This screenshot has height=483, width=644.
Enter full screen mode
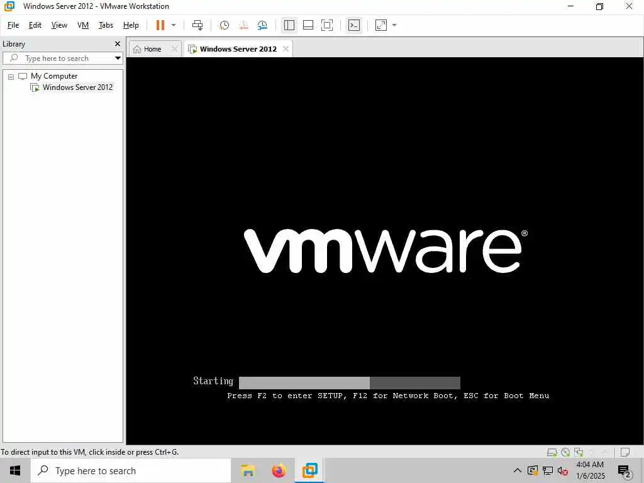(x=327, y=25)
